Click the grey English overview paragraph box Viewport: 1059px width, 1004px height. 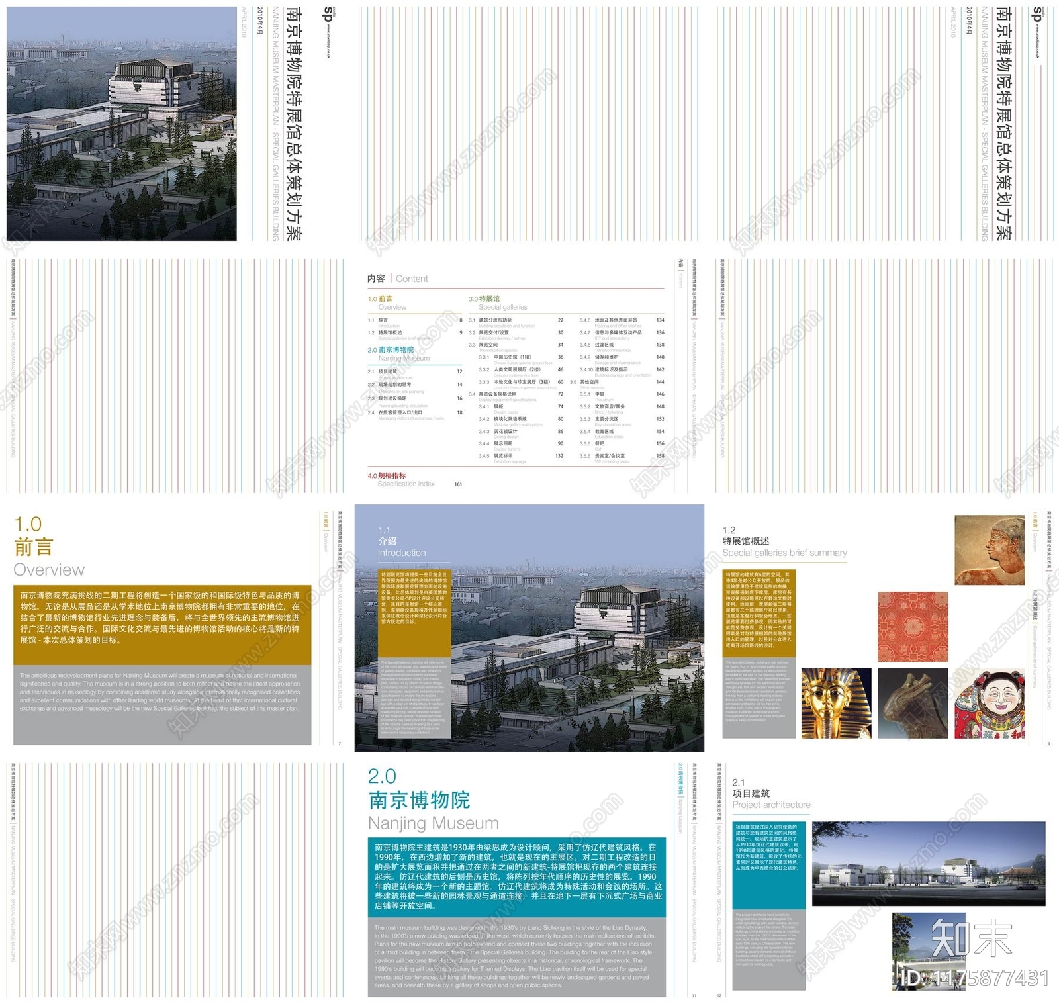tap(162, 706)
